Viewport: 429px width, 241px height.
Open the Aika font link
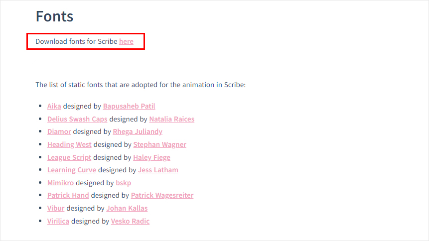pos(54,106)
